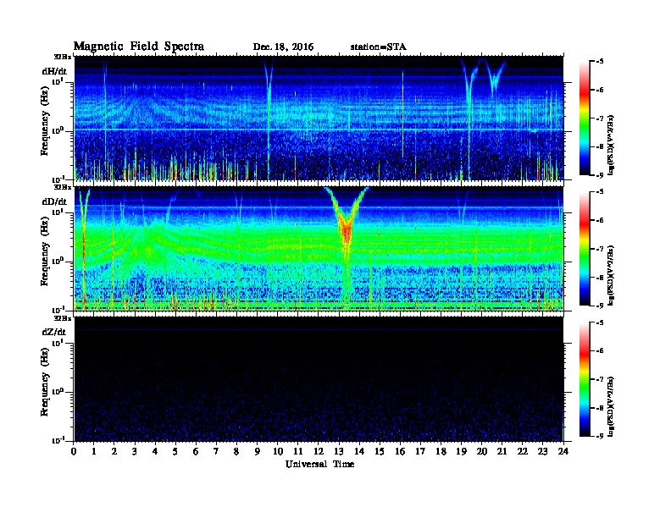Click the double-arch signal near hour 20 in dH/dt

click(x=484, y=77)
